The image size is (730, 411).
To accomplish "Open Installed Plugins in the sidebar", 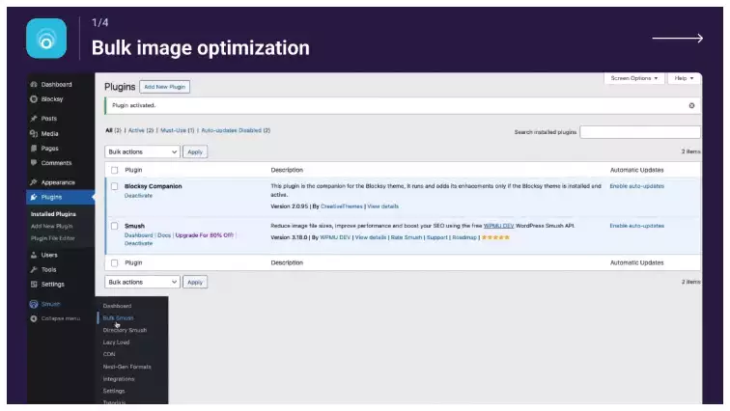I will 53,214.
